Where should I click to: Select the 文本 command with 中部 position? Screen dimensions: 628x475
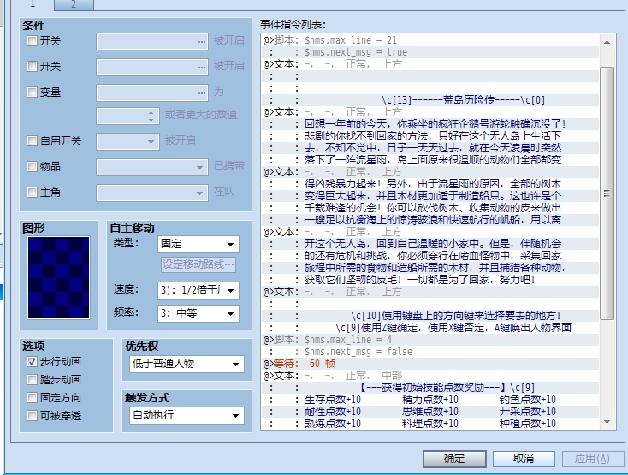coord(430,376)
